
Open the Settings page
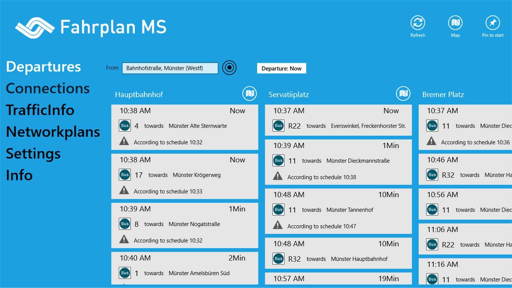[x=33, y=154]
